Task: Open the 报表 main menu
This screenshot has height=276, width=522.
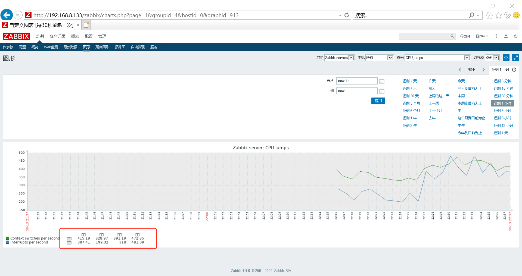Action: [x=75, y=36]
